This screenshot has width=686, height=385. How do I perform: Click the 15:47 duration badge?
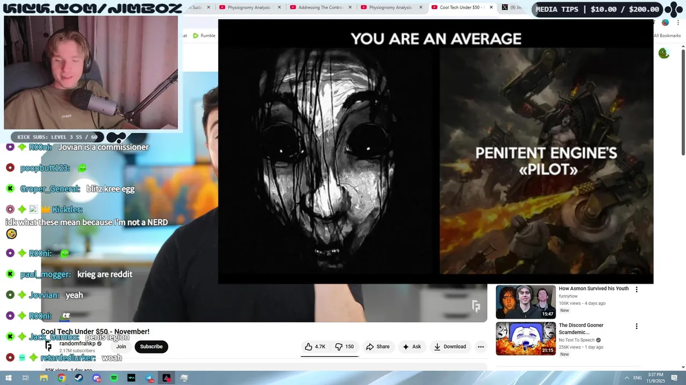548,314
